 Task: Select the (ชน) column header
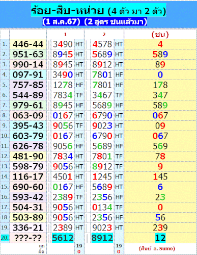click(160, 35)
